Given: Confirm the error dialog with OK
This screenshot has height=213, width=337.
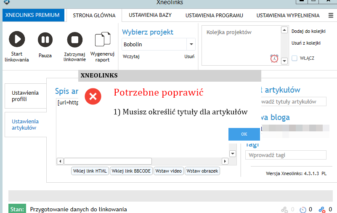Looking at the screenshot, I should point(244,134).
